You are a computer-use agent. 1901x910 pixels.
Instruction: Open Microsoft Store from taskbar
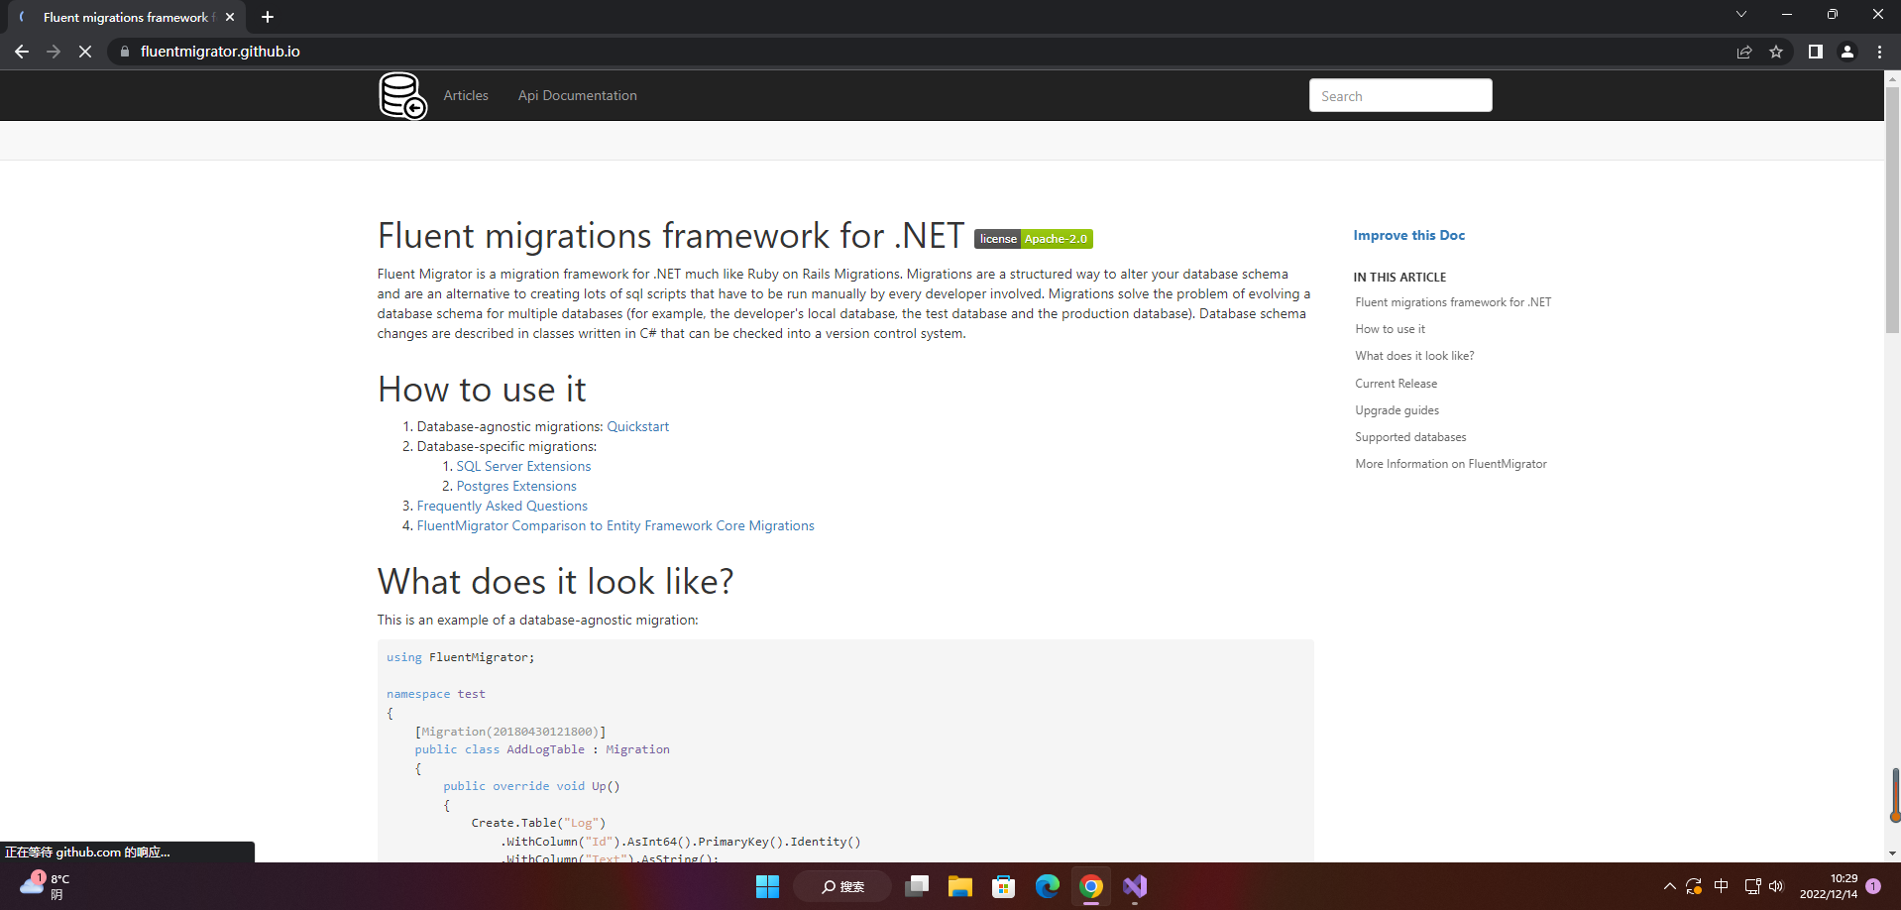[x=1004, y=886]
